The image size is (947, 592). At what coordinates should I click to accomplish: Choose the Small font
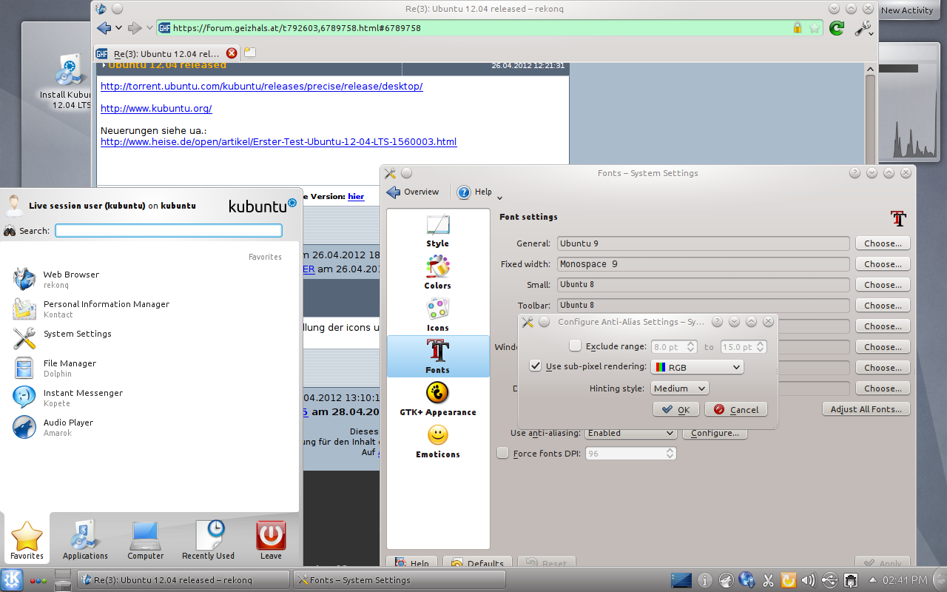click(x=883, y=285)
